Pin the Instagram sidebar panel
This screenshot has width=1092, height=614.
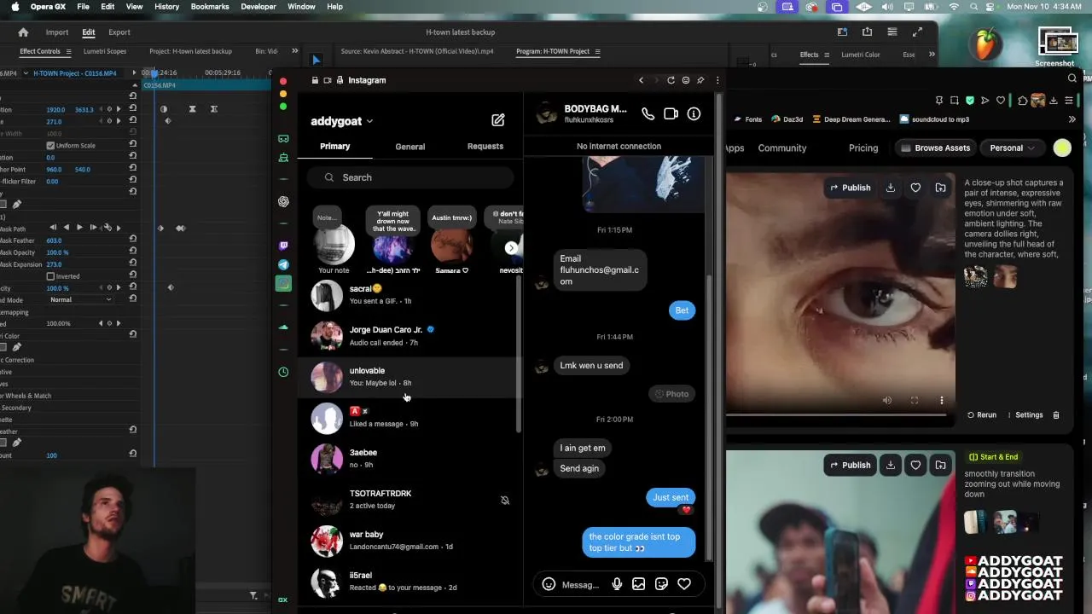pos(700,80)
